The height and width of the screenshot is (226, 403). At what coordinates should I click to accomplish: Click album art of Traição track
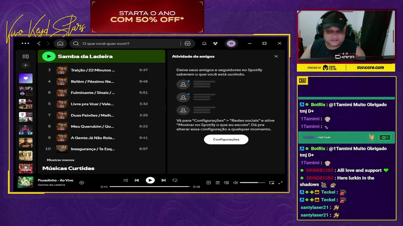click(x=62, y=70)
